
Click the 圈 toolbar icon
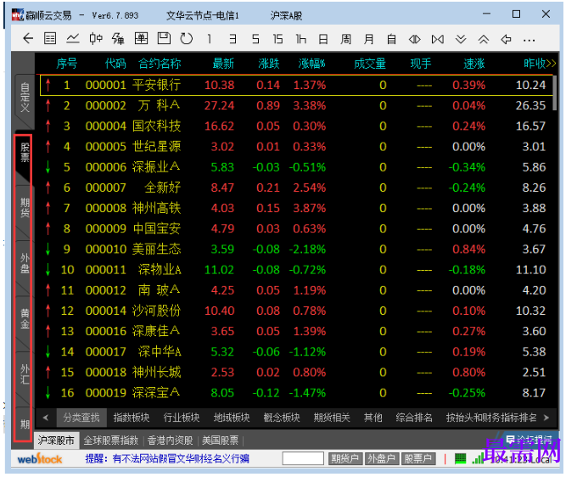(142, 38)
